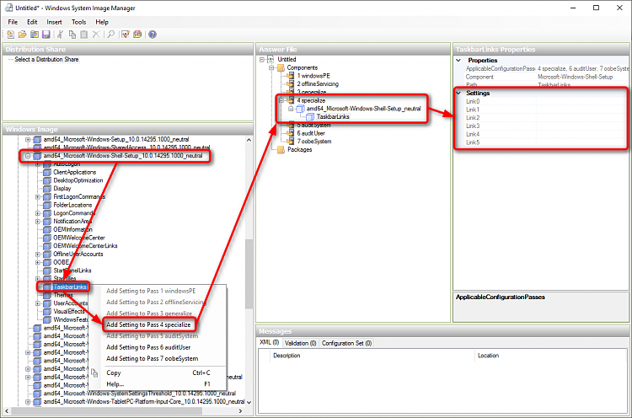The height and width of the screenshot is (418, 632).
Task: Open the Insert menu
Action: (x=54, y=22)
